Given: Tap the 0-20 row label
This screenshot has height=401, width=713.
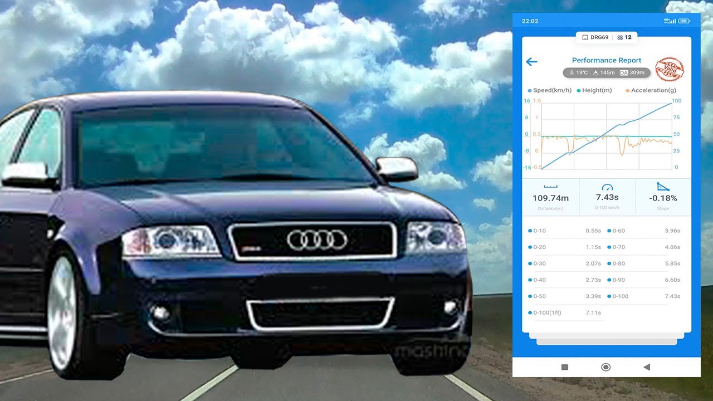Looking at the screenshot, I should tap(539, 247).
